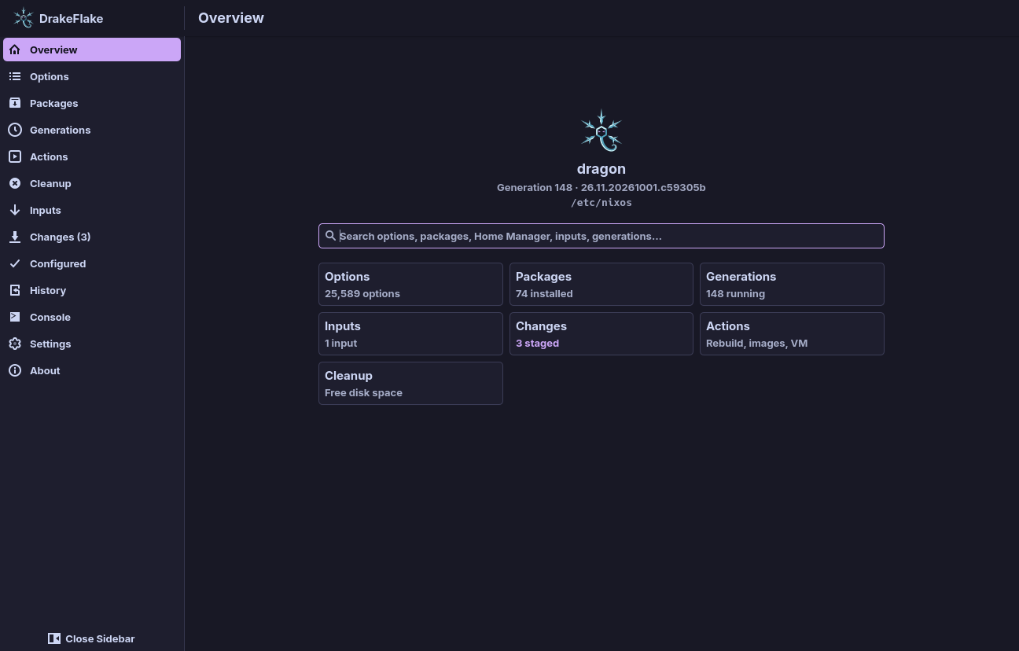The width and height of the screenshot is (1019, 651).
Task: Open the Cleanup card to free disk space
Action: [410, 383]
